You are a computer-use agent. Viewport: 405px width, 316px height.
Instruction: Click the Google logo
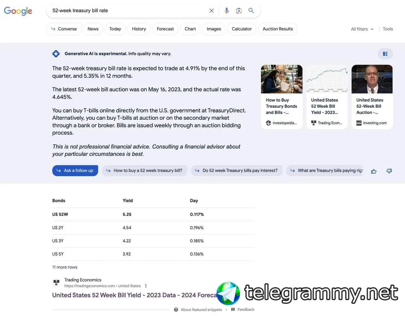pos(18,11)
